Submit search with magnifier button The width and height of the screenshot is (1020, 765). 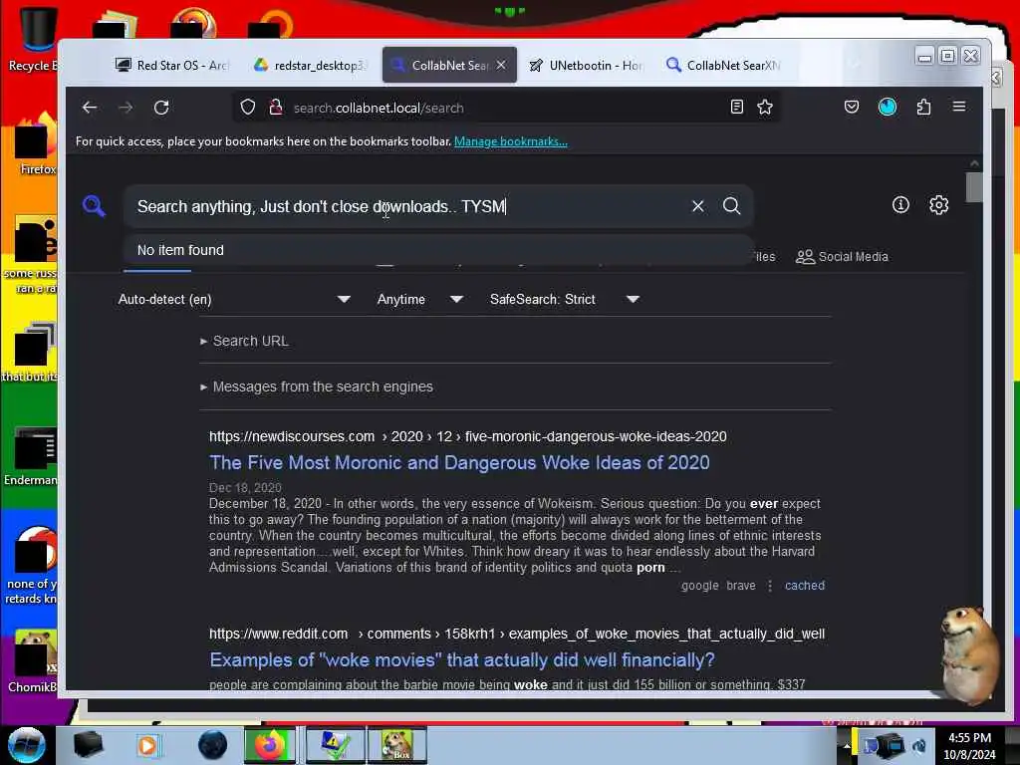(732, 206)
